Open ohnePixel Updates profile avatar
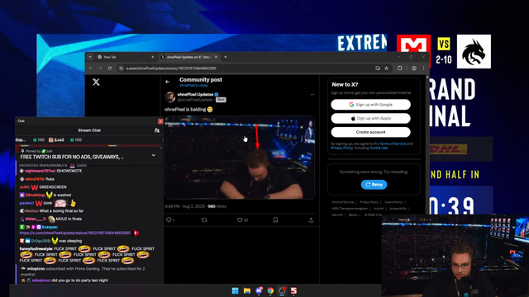Viewport: 529px width, 297px height. pyautogui.click(x=170, y=97)
